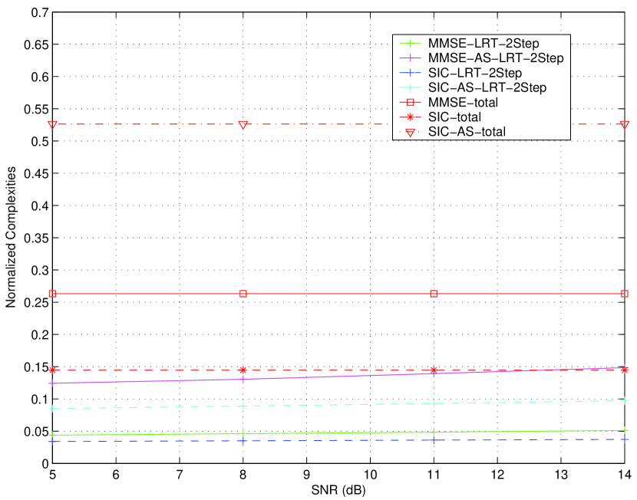Click the y-axis tick label 0.65
Viewport: 637px width, 500px height.
pos(35,44)
